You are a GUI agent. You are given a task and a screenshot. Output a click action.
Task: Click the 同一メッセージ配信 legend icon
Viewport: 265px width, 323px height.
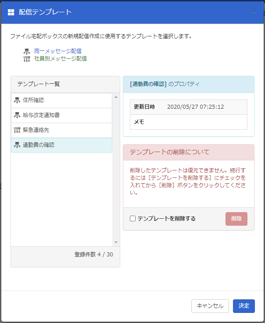(x=27, y=51)
